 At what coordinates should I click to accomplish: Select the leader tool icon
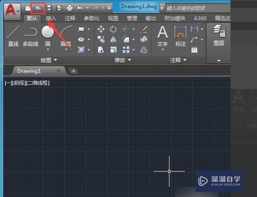pyautogui.click(x=195, y=39)
